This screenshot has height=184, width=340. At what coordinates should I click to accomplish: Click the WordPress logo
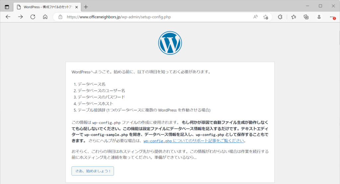coord(170,43)
